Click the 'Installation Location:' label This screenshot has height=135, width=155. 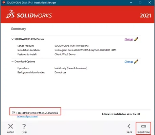pos(29,50)
